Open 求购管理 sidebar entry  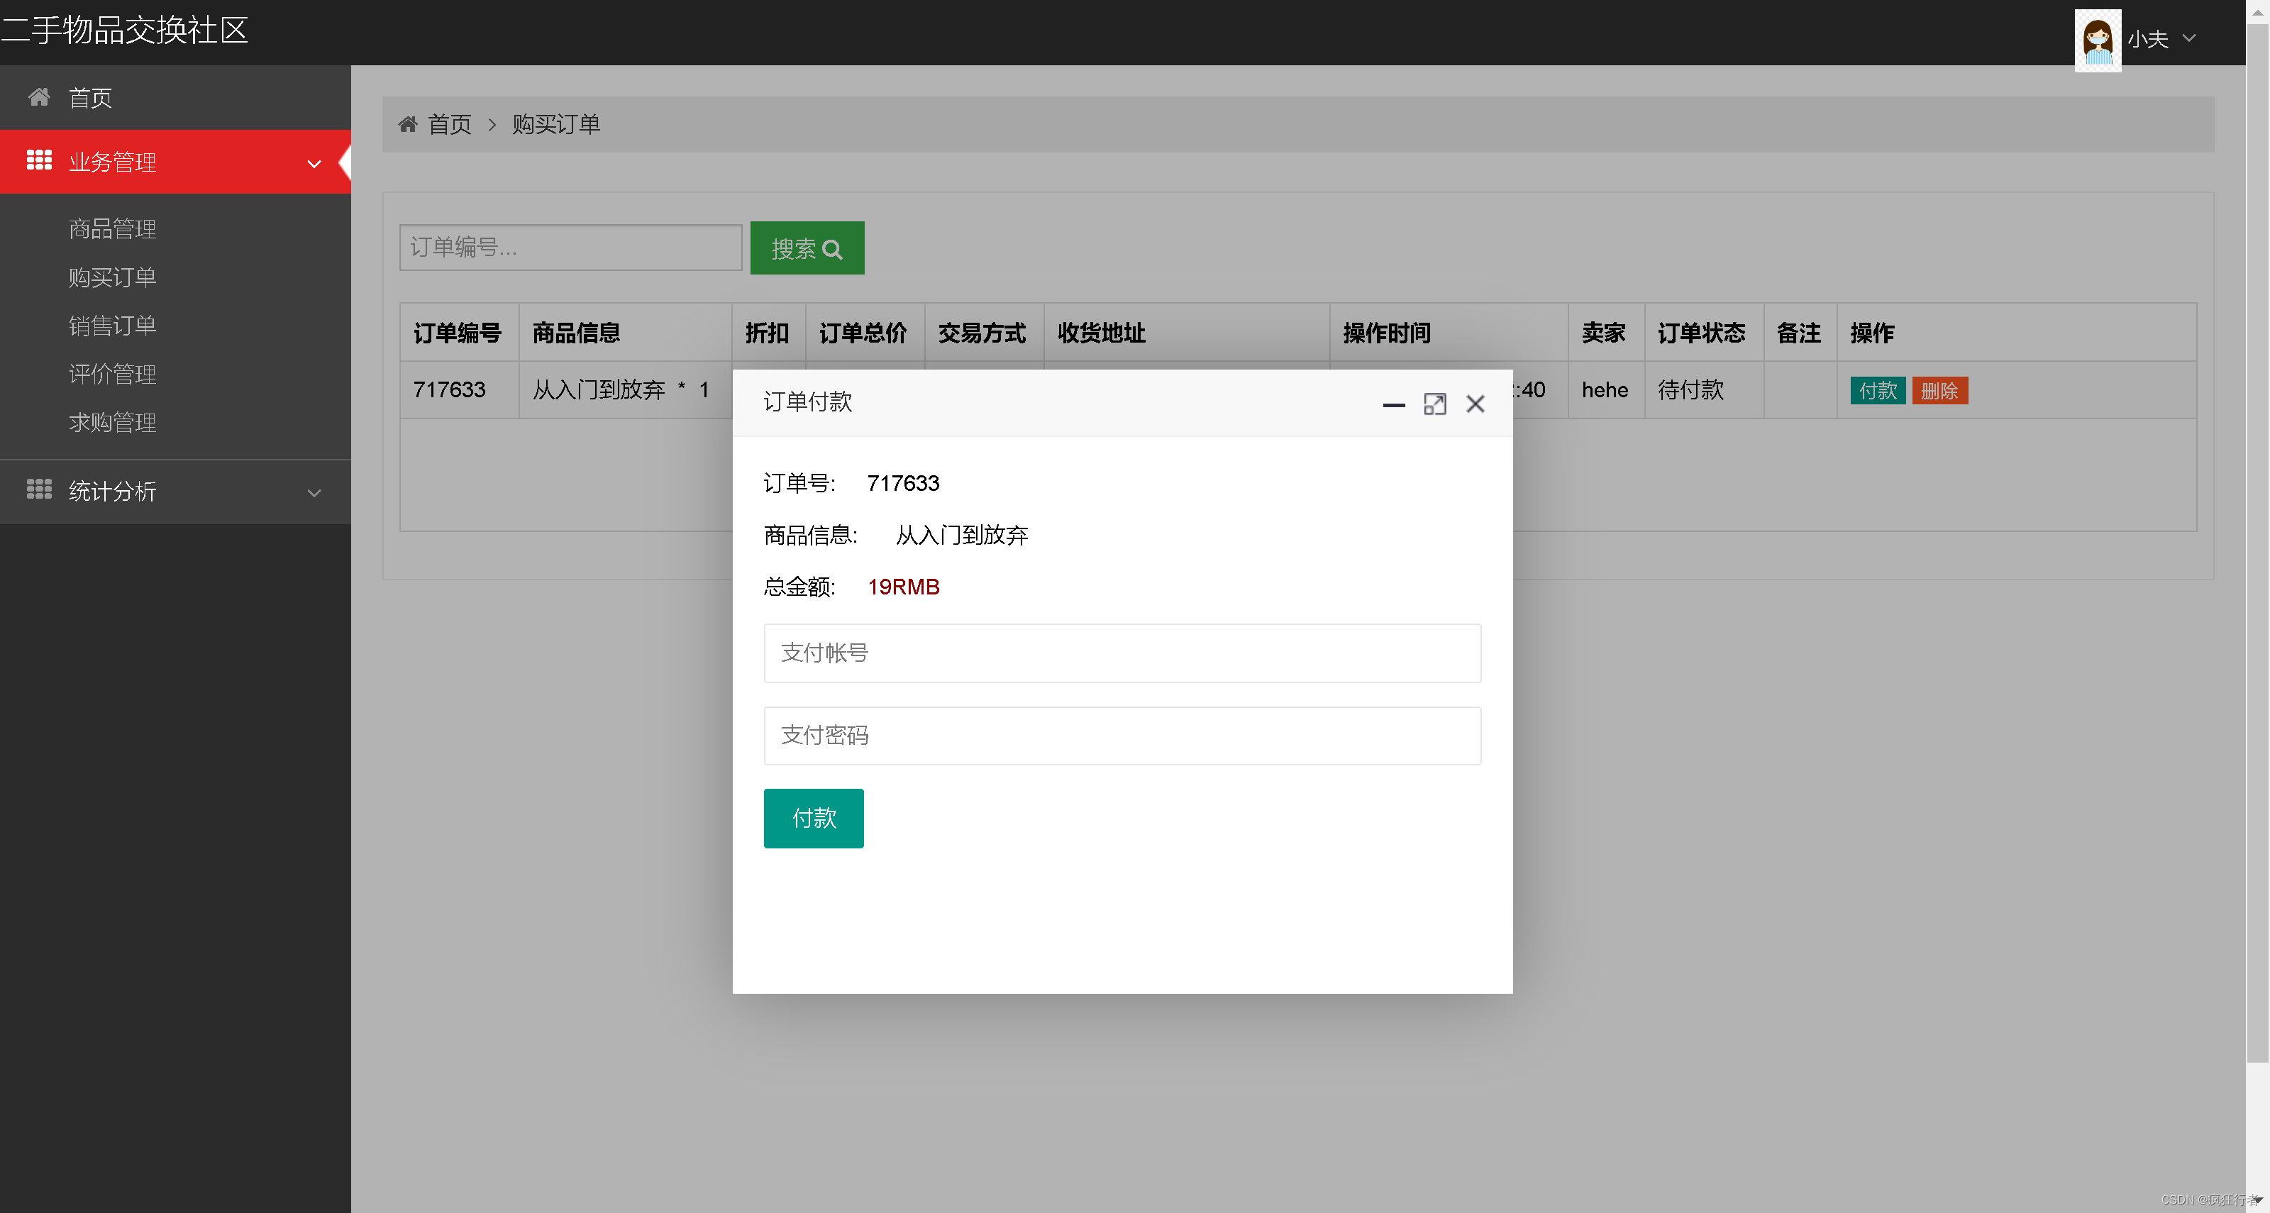pos(113,423)
